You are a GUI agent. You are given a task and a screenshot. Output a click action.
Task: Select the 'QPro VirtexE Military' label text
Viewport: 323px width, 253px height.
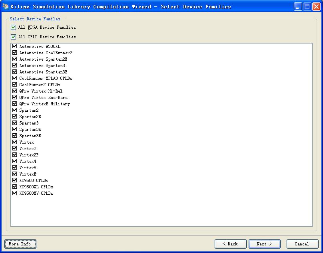point(45,104)
